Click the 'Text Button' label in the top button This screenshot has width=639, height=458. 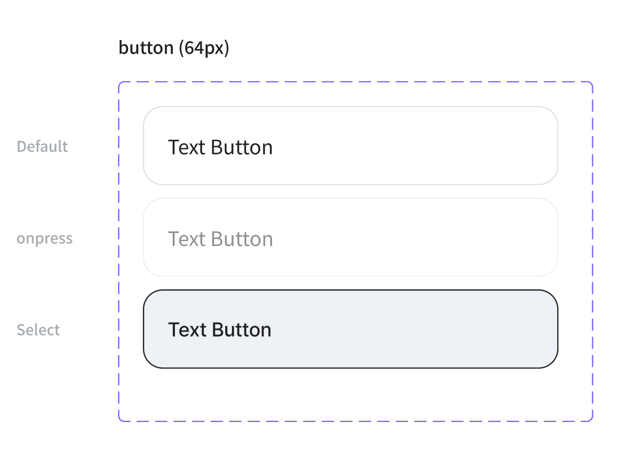(220, 147)
